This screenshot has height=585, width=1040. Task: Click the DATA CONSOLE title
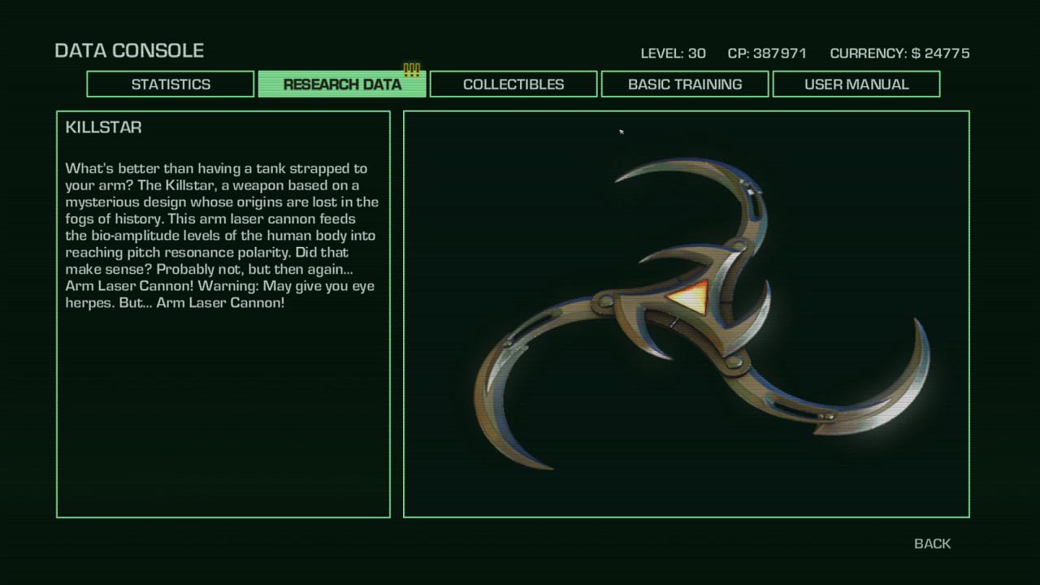click(x=129, y=50)
